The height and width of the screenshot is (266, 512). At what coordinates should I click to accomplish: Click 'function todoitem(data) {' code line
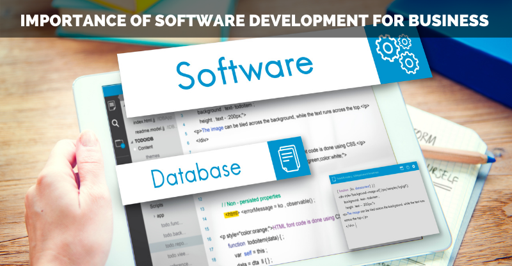coord(256,242)
